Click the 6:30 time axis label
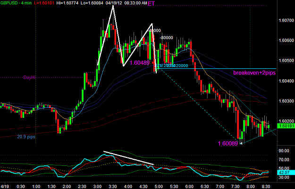Image resolution: width=295 pixels, height=189 pixels. click(x=204, y=186)
